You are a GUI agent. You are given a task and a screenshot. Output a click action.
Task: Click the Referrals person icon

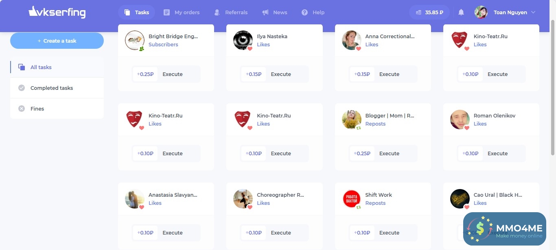click(217, 12)
